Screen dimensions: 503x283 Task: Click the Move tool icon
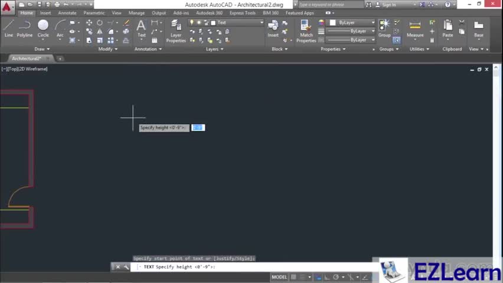(x=89, y=23)
